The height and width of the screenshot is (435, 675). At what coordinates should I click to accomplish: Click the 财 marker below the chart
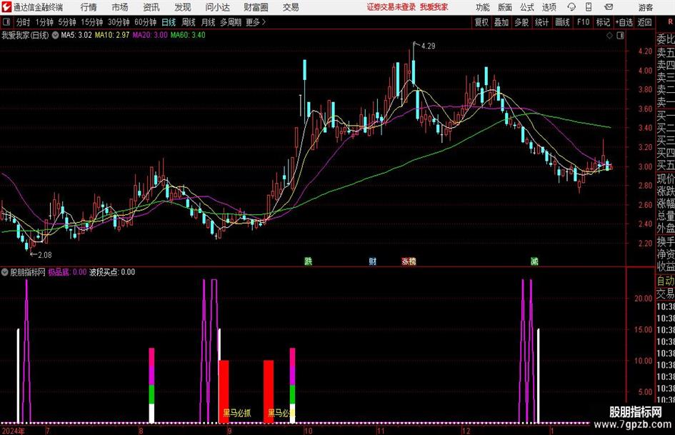373,261
